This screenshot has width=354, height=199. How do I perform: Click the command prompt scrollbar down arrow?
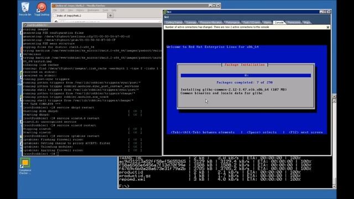pyautogui.click(x=334, y=186)
